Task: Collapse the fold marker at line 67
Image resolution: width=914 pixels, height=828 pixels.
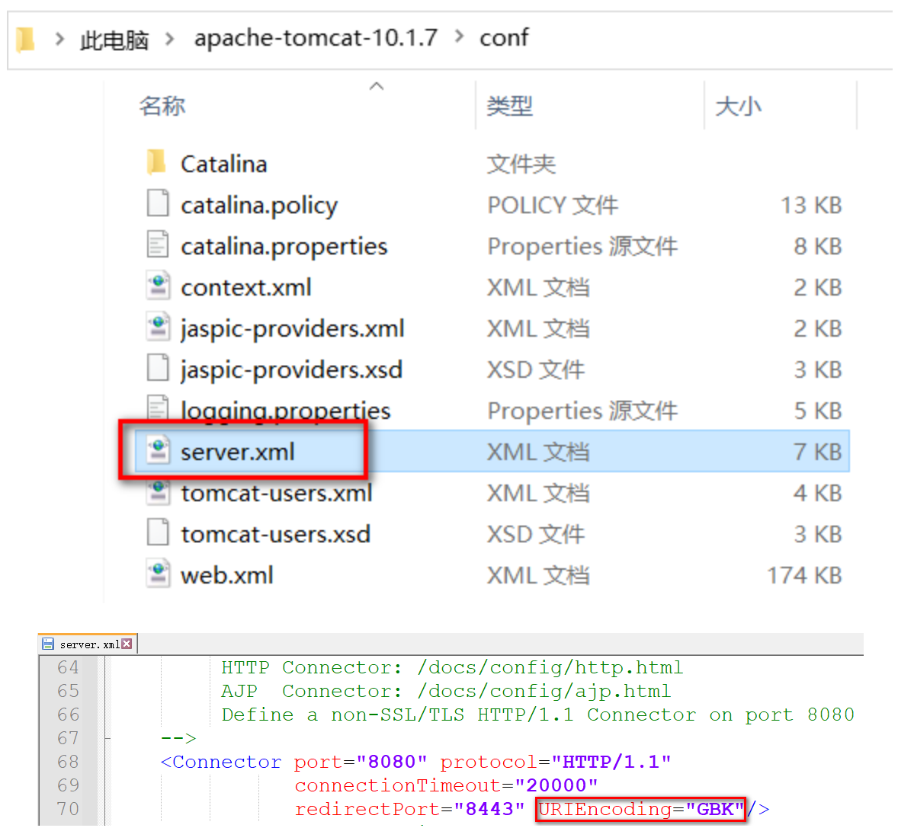Action: coord(107,738)
